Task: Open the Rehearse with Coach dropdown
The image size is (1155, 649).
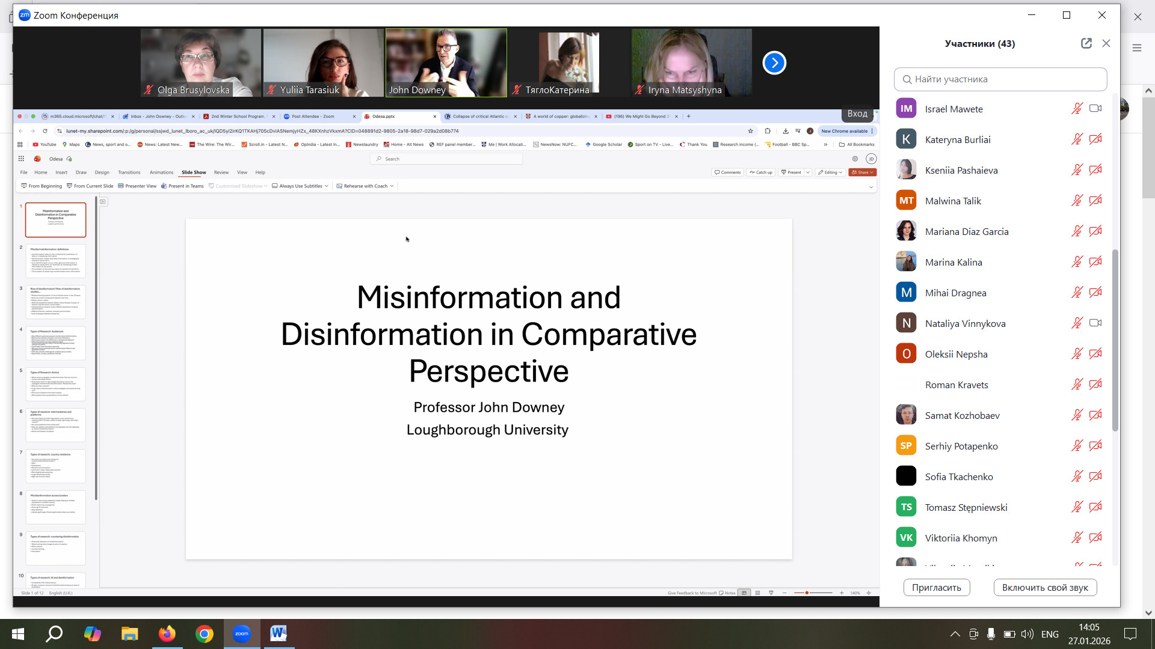Action: click(x=392, y=186)
